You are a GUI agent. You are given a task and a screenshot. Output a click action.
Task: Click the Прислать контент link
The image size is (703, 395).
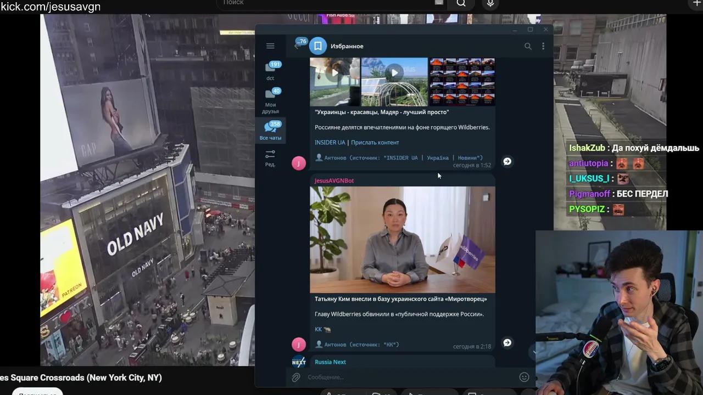(x=375, y=143)
